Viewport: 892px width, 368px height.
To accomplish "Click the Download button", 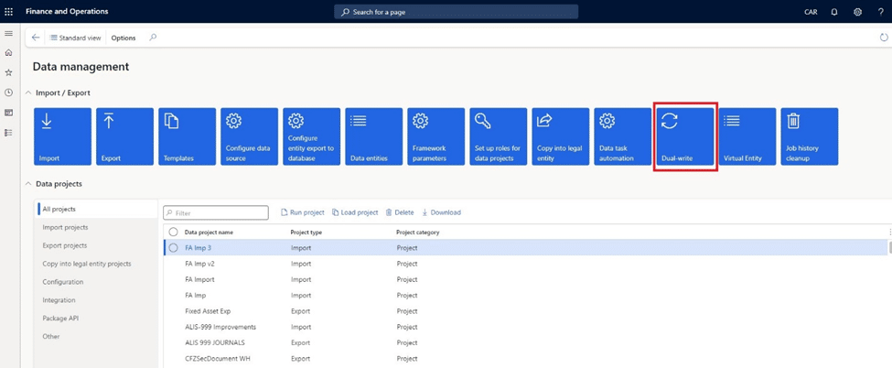I will point(441,212).
